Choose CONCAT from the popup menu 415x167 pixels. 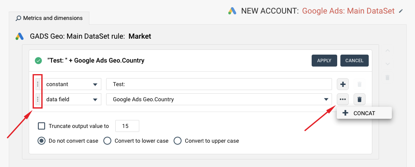click(364, 113)
